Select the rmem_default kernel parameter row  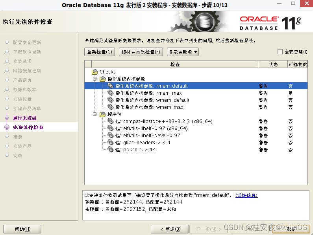tap(196, 86)
